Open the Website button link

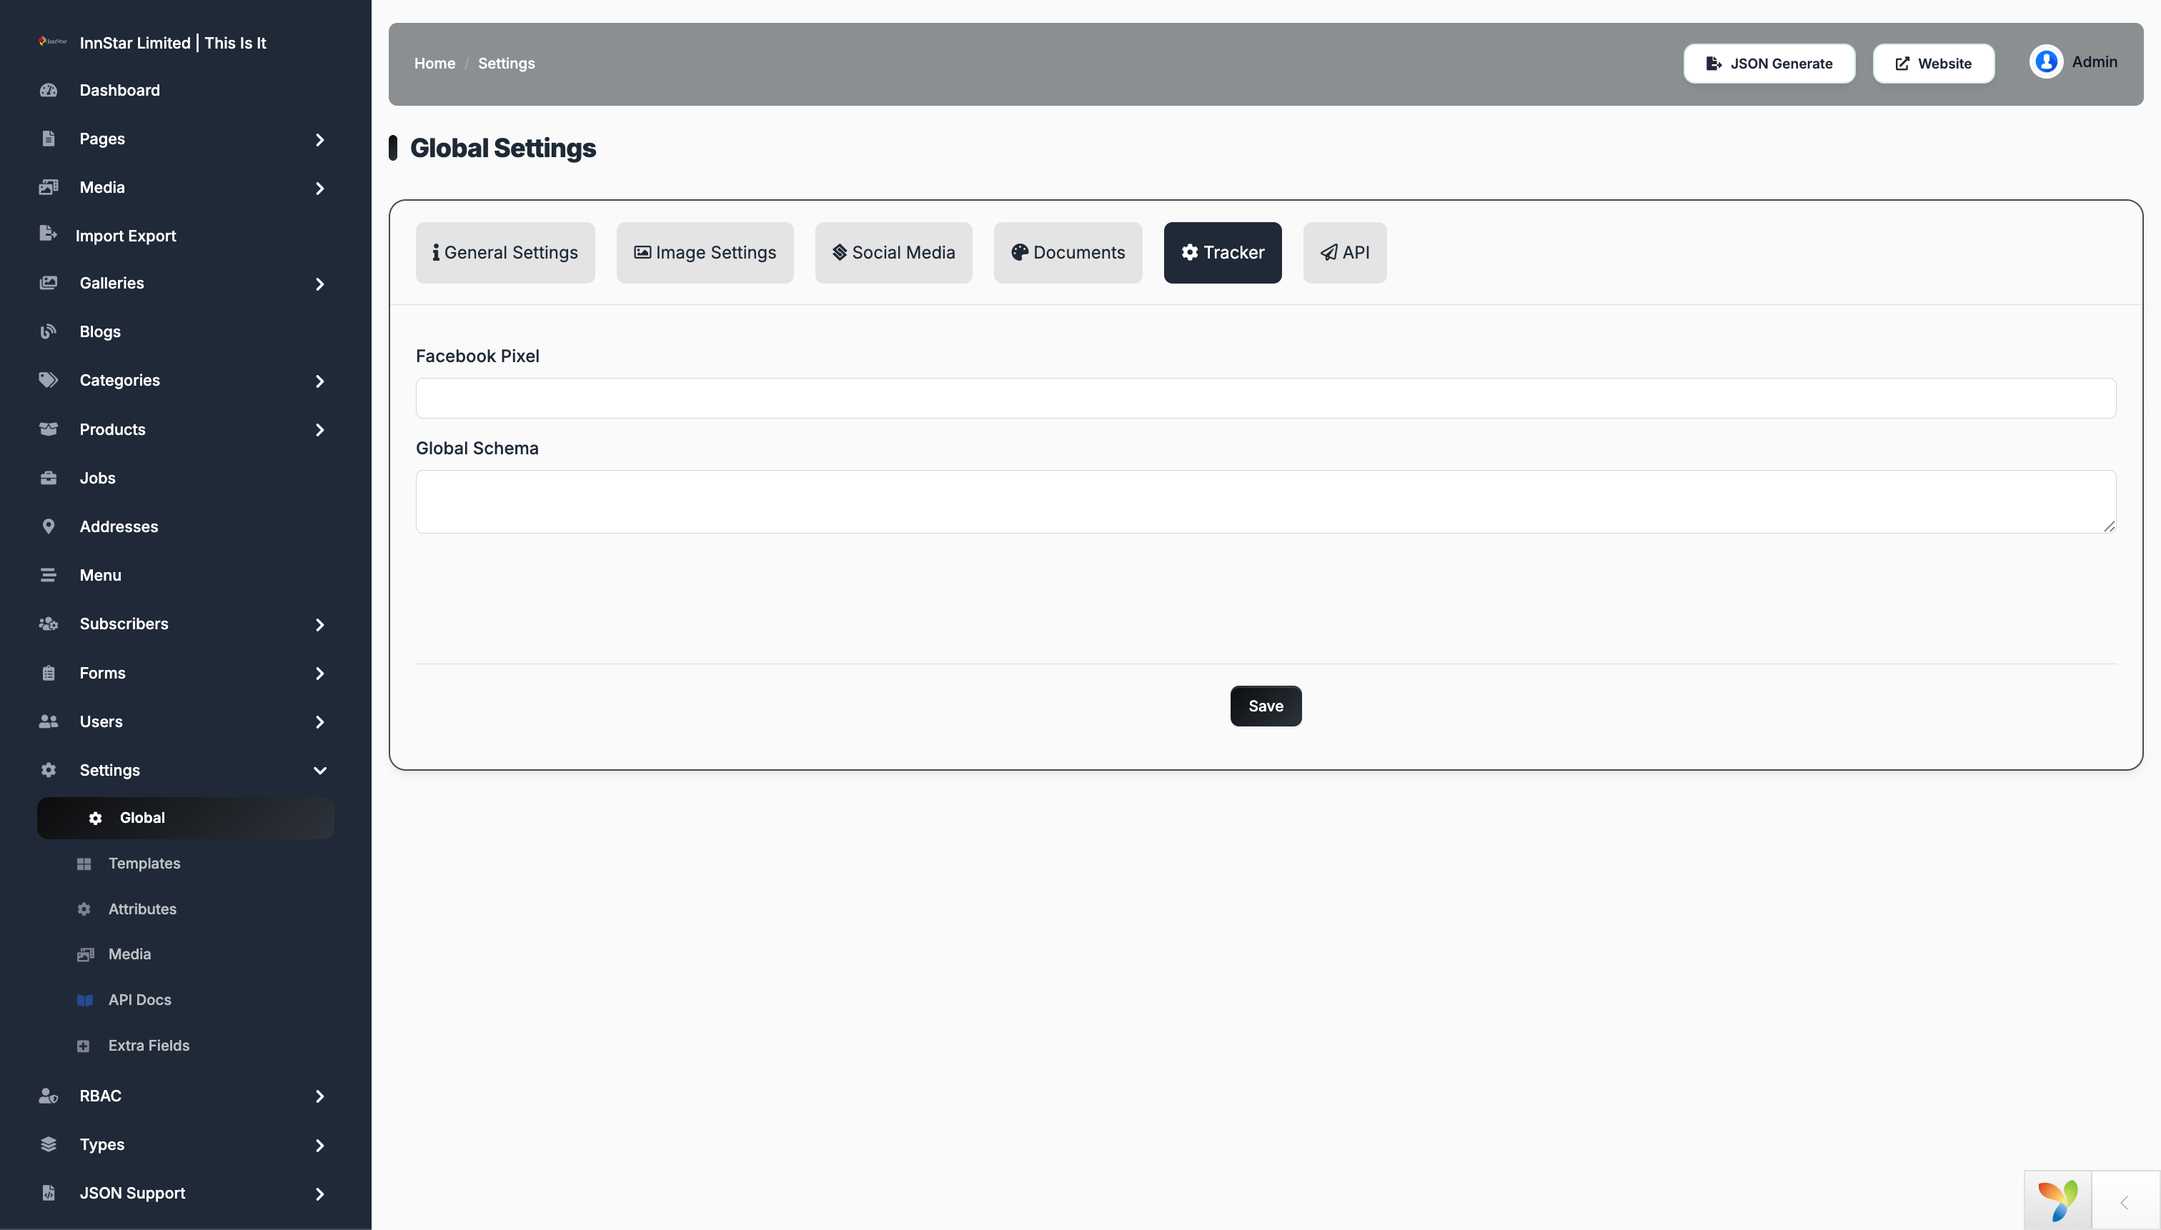tap(1934, 64)
